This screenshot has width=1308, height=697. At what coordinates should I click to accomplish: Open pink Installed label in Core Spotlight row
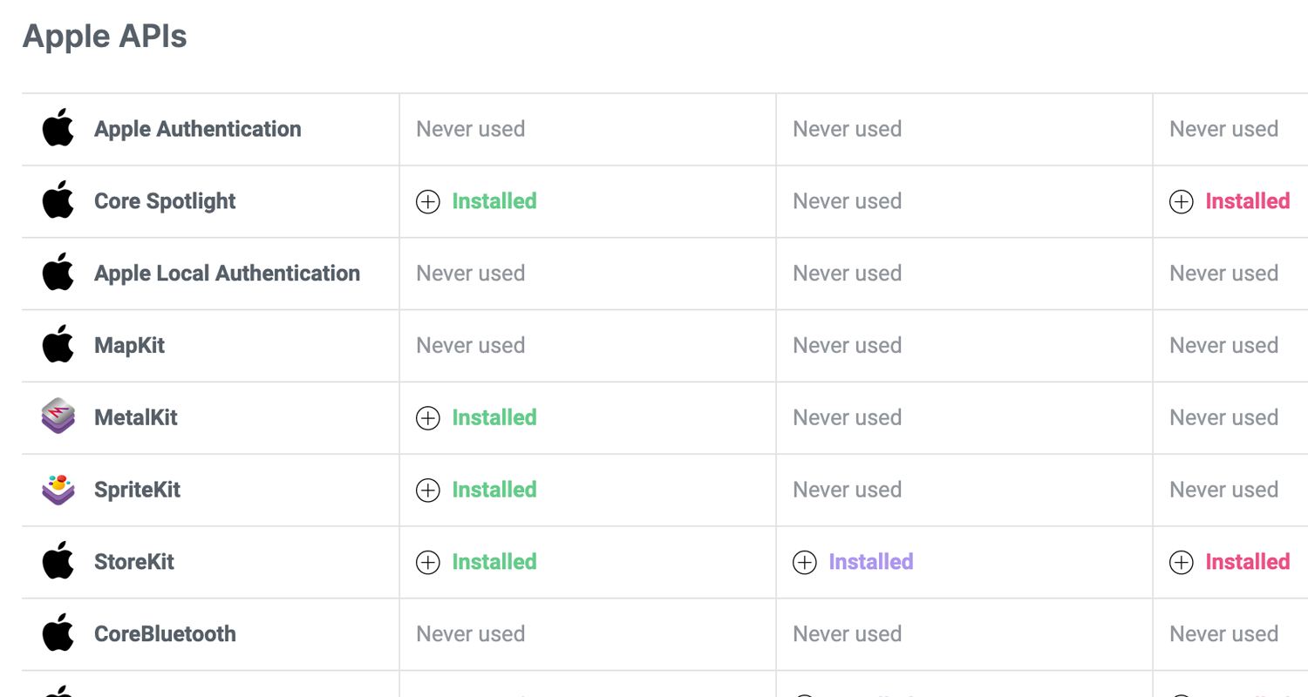click(x=1248, y=201)
